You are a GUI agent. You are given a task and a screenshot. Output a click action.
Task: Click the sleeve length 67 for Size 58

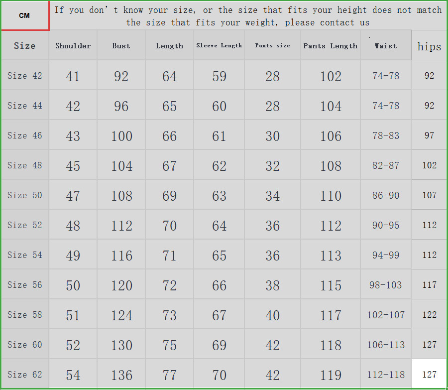click(219, 315)
